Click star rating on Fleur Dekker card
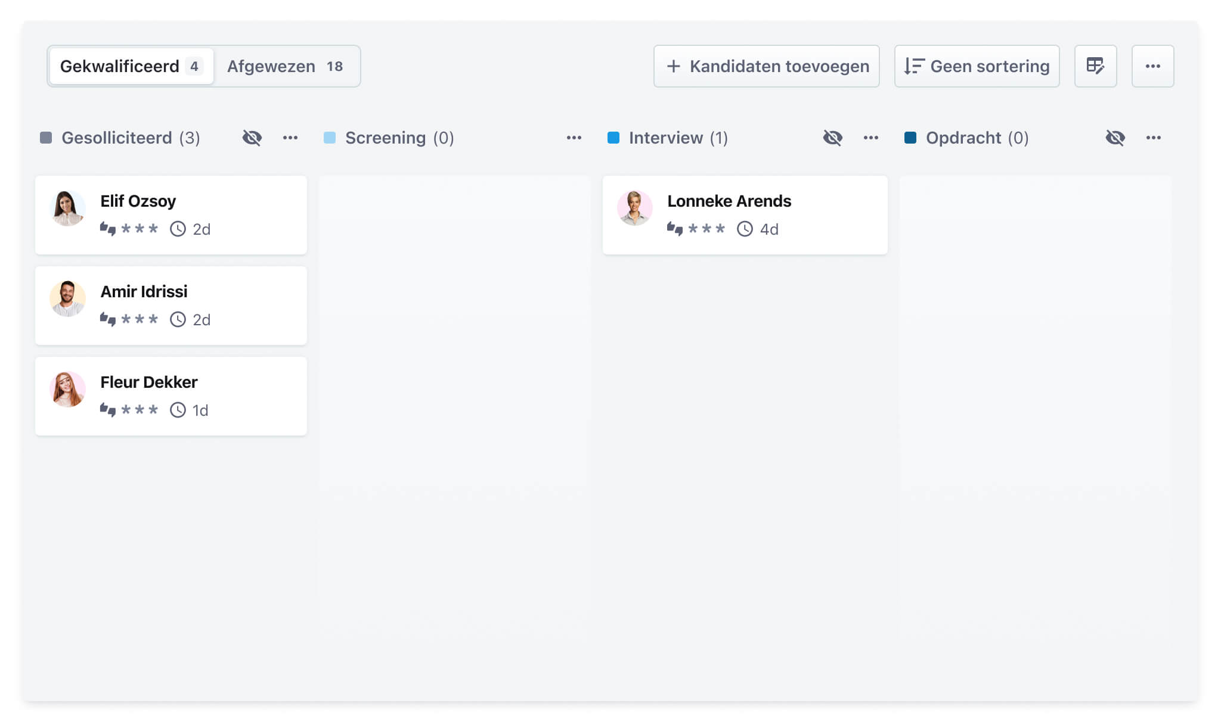 click(x=140, y=410)
